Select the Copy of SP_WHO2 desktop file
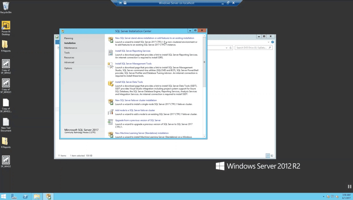Screen dimensions: 353x200 (x=6, y=66)
